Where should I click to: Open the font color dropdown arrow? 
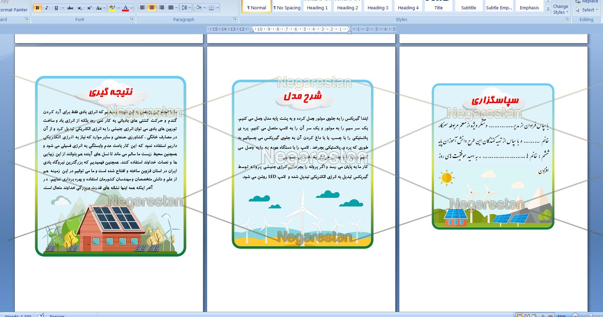point(131,8)
